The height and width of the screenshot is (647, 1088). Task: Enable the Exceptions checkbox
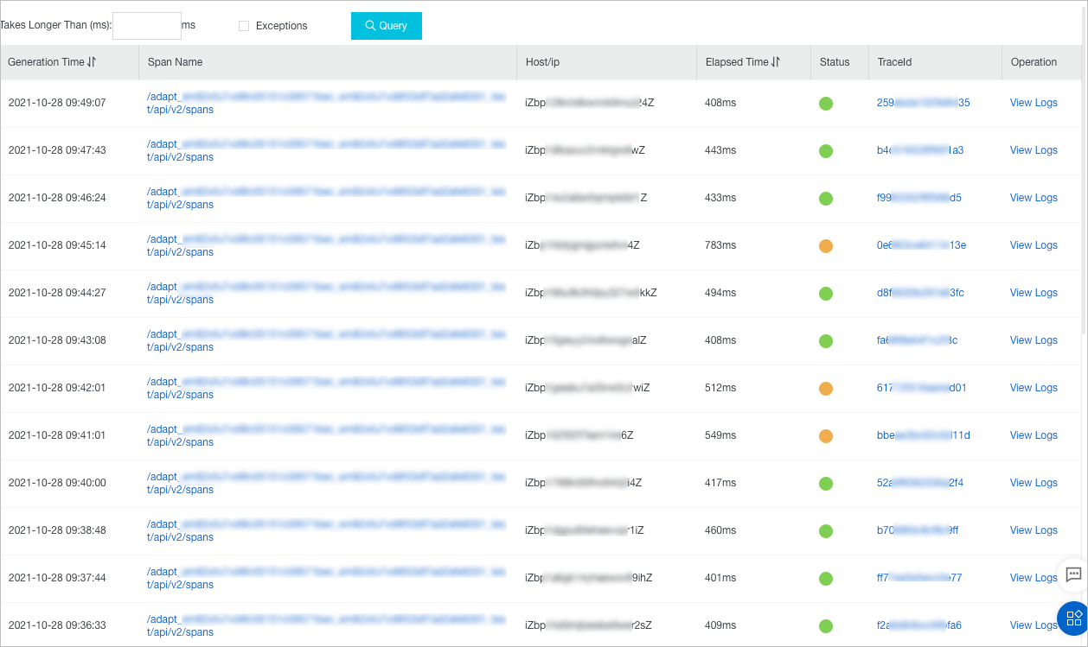click(243, 26)
